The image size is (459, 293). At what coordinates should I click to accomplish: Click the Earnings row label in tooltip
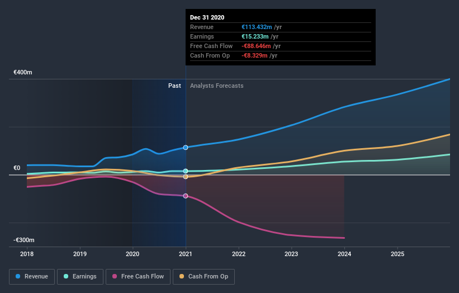point(202,36)
